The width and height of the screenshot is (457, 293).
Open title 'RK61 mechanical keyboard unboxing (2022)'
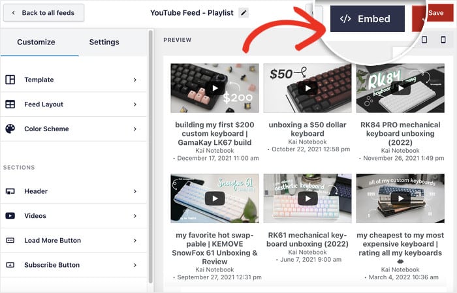307,239
